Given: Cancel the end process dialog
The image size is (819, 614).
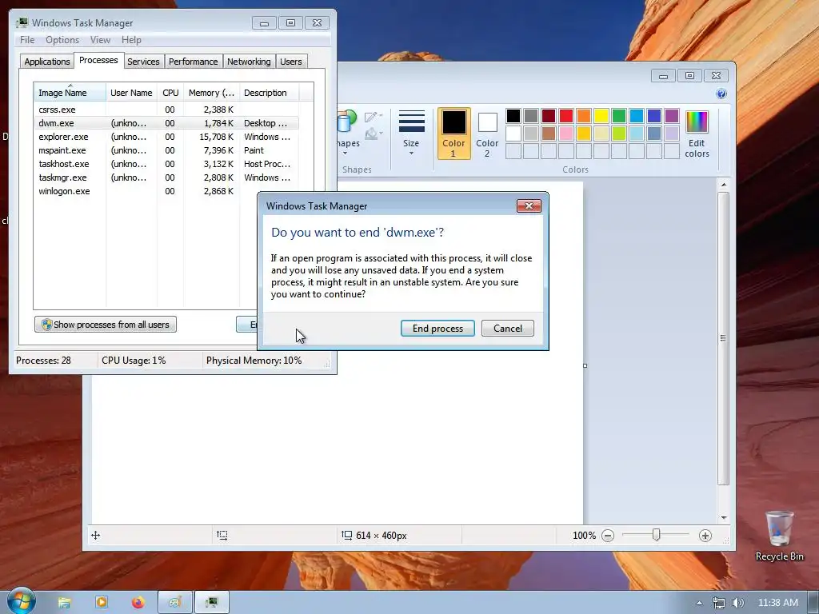Looking at the screenshot, I should point(508,329).
